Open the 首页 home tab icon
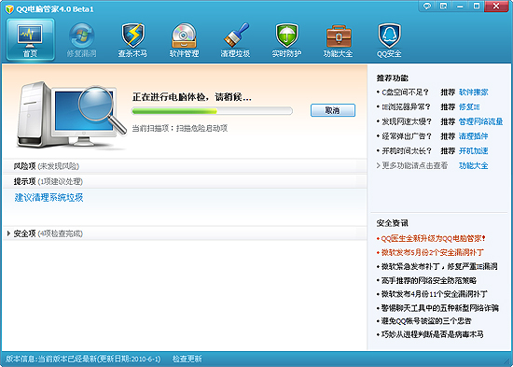The height and width of the screenshot is (367, 513). [30, 39]
